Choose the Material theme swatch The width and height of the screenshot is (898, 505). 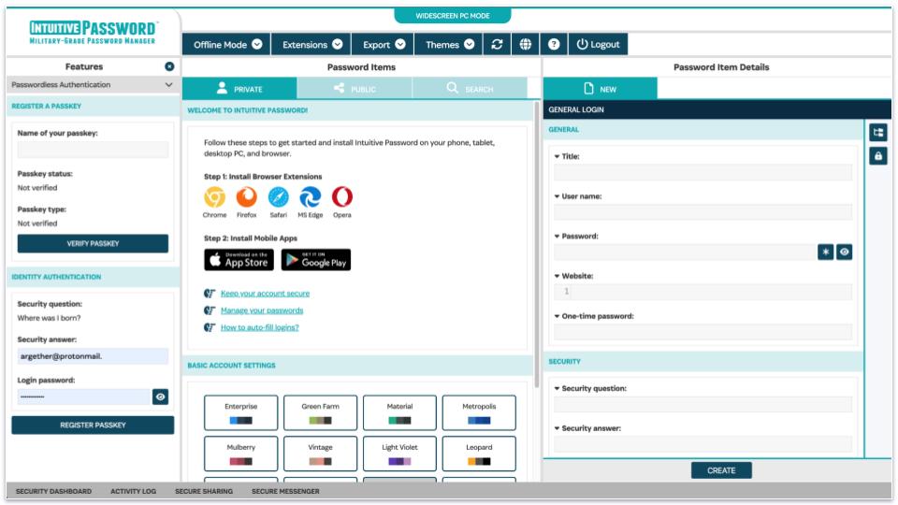tap(399, 412)
